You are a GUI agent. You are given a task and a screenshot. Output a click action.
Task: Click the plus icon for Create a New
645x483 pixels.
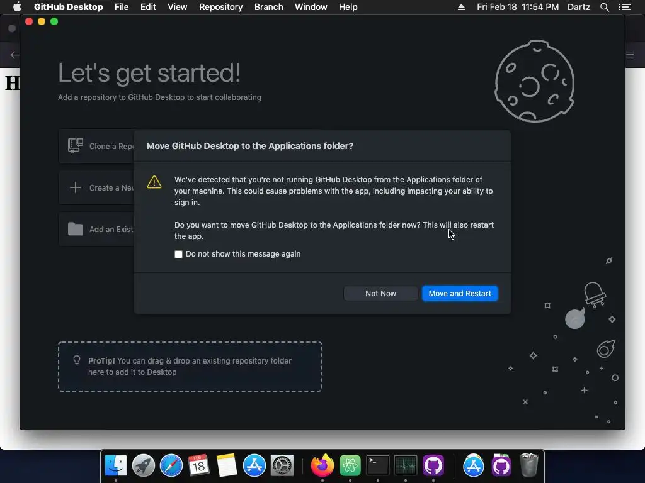pyautogui.click(x=76, y=187)
